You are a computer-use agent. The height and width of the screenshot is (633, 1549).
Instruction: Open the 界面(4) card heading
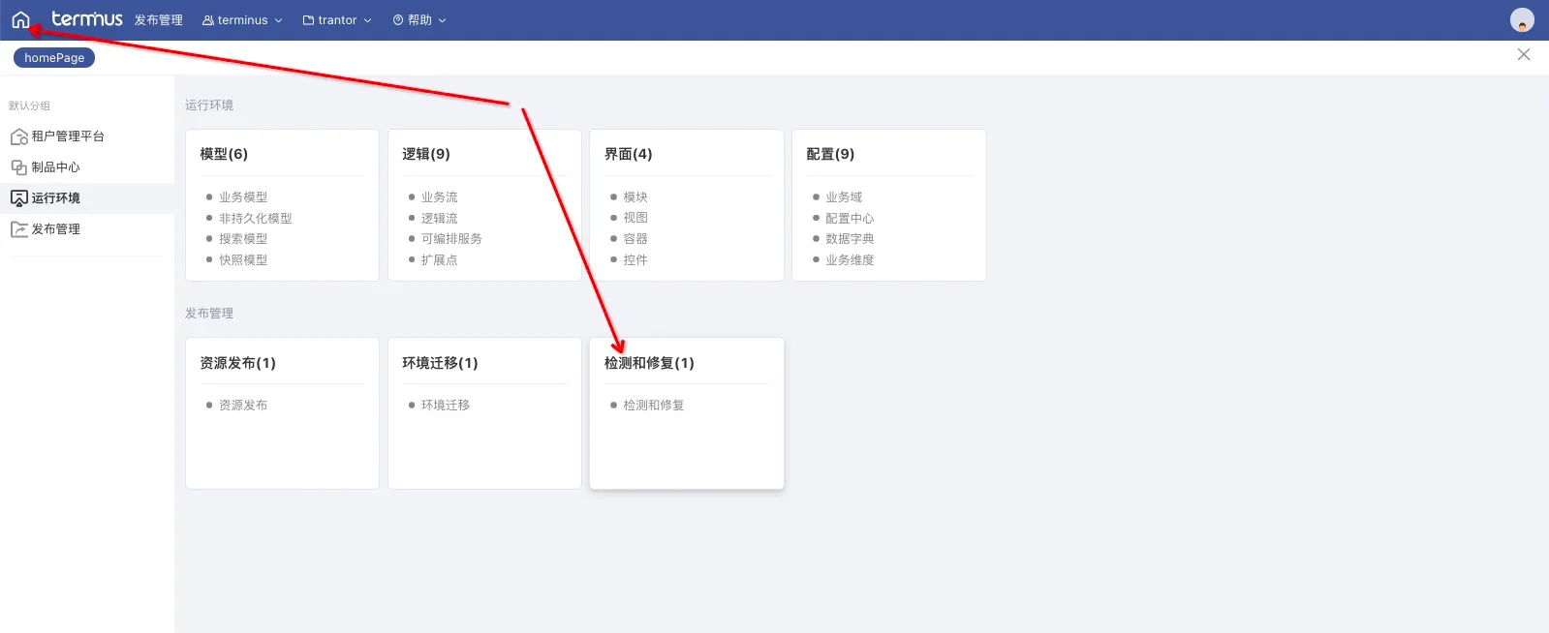(x=629, y=154)
